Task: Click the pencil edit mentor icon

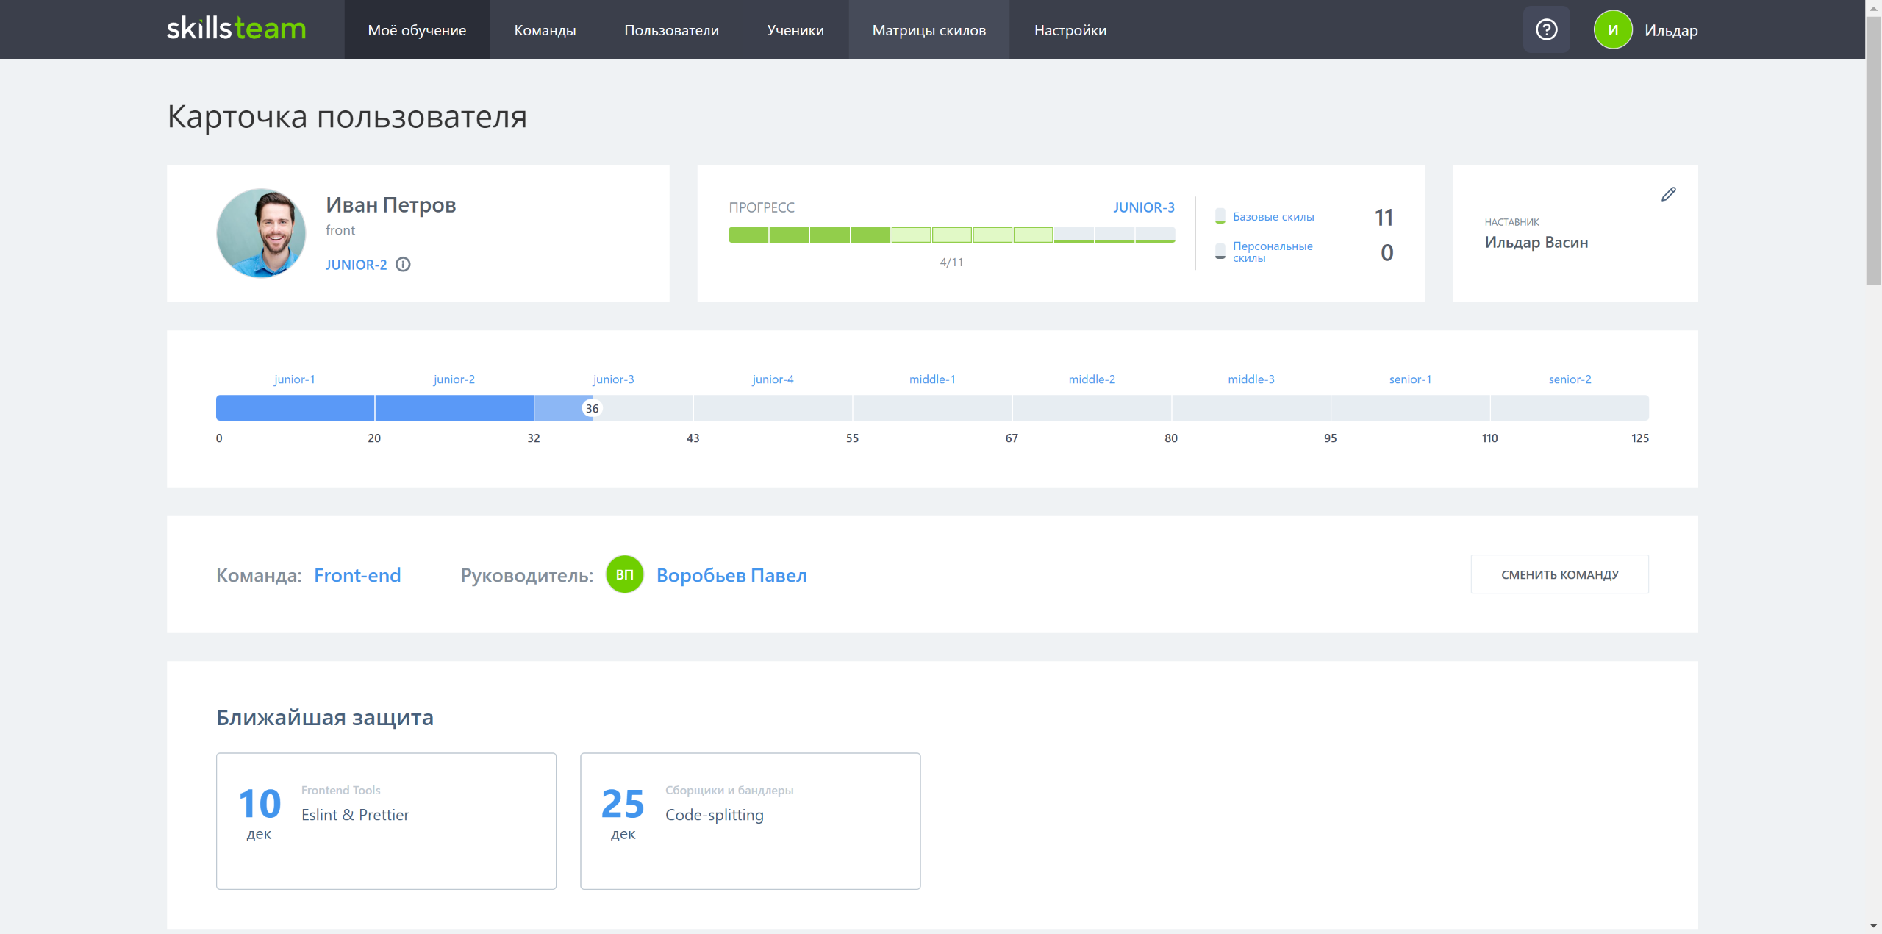Action: coord(1668,194)
